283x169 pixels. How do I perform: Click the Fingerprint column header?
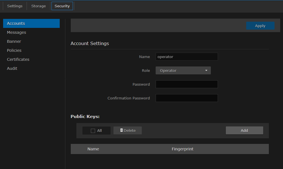coord(183,149)
